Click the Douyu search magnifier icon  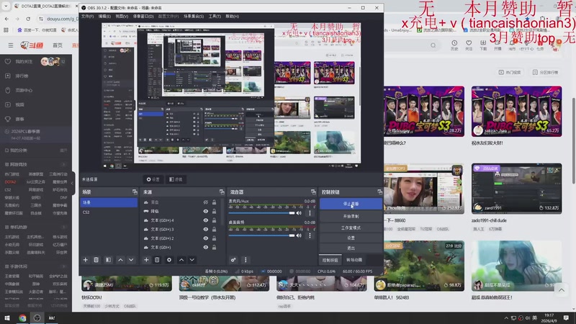click(433, 45)
